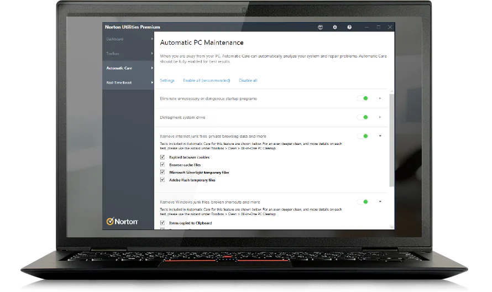
Task: Uncheck Items copied to Clipboard
Action: (x=163, y=223)
